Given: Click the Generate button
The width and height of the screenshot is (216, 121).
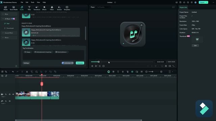Looking at the screenshot, I should click(80, 63).
